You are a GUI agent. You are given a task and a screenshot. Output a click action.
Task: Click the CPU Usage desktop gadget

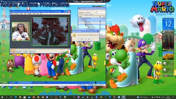pyautogui.click(x=168, y=40)
